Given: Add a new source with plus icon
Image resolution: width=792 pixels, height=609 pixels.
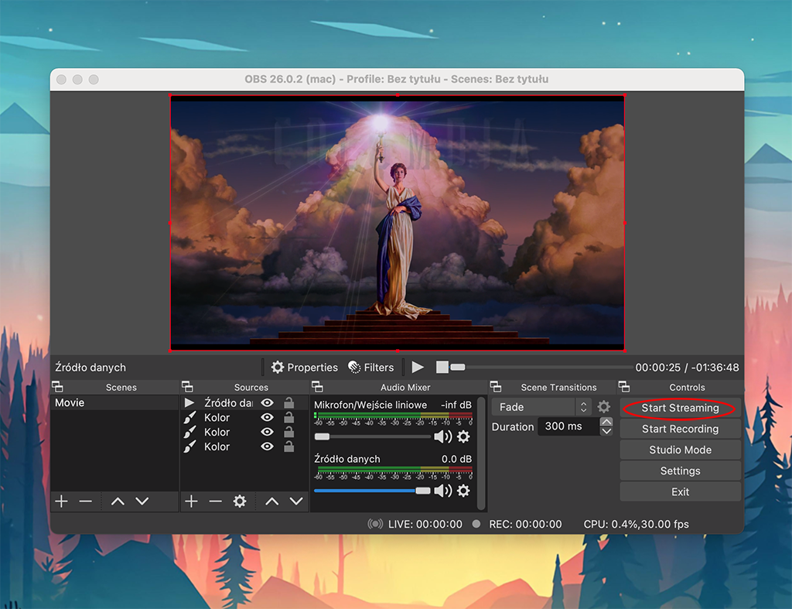Looking at the screenshot, I should (192, 501).
